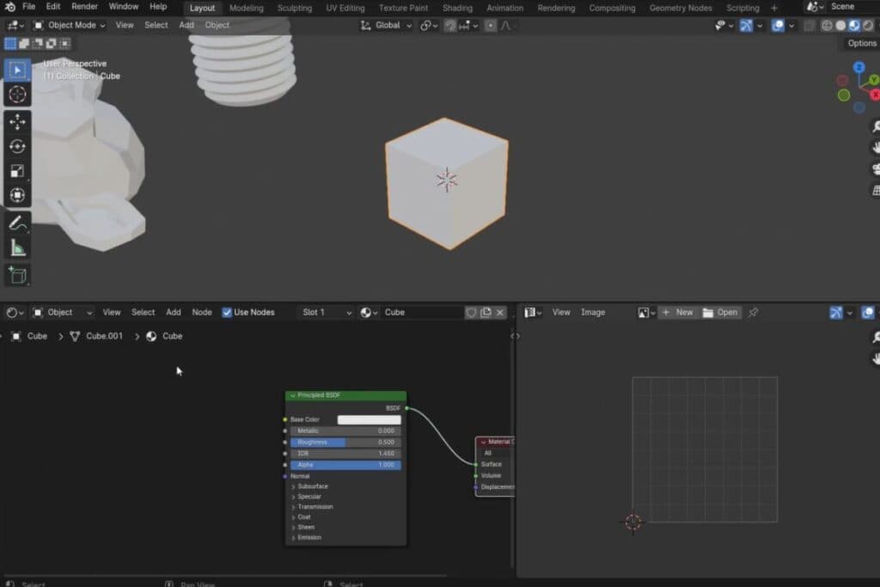This screenshot has height=587, width=880.
Task: Open the Object Mode dropdown
Action: coord(70,25)
